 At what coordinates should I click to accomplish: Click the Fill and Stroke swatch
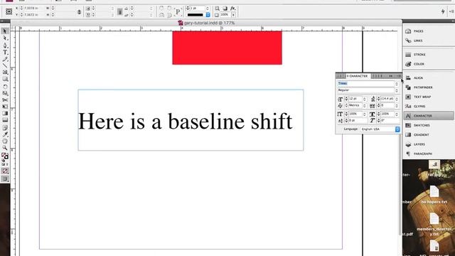pos(5,156)
